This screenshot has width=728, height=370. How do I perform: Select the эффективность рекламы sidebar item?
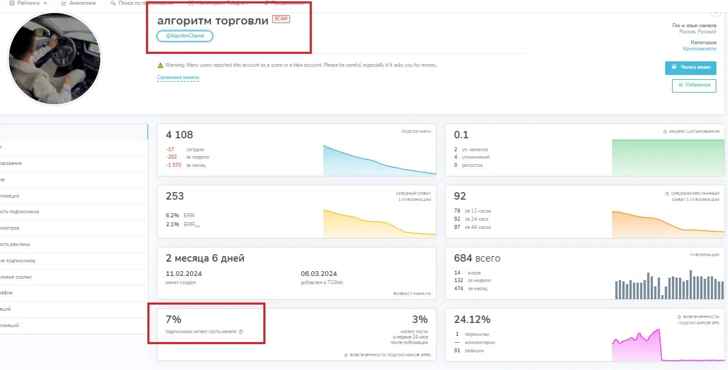(74, 245)
